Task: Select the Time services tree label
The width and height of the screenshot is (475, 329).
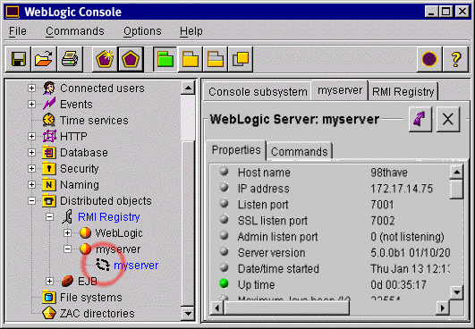Action: pyautogui.click(x=94, y=120)
